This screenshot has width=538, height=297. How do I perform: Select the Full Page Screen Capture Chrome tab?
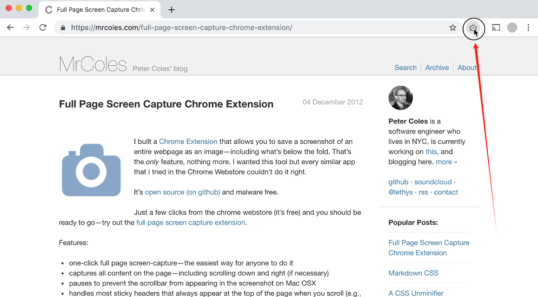pos(100,10)
